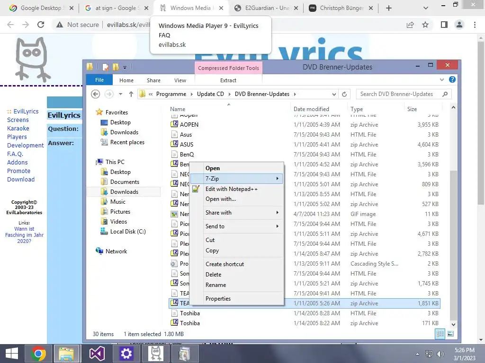The image size is (485, 363).
Task: Select Downloads under Favorites
Action: point(124,132)
